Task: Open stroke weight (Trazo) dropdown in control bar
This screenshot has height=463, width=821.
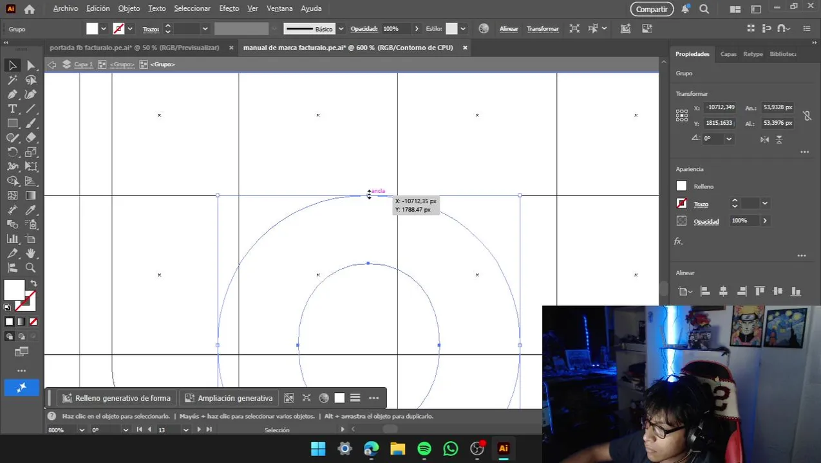Action: point(205,29)
